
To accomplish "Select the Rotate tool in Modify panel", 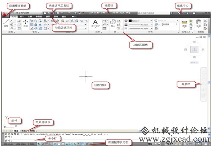I will [x=36, y=21].
